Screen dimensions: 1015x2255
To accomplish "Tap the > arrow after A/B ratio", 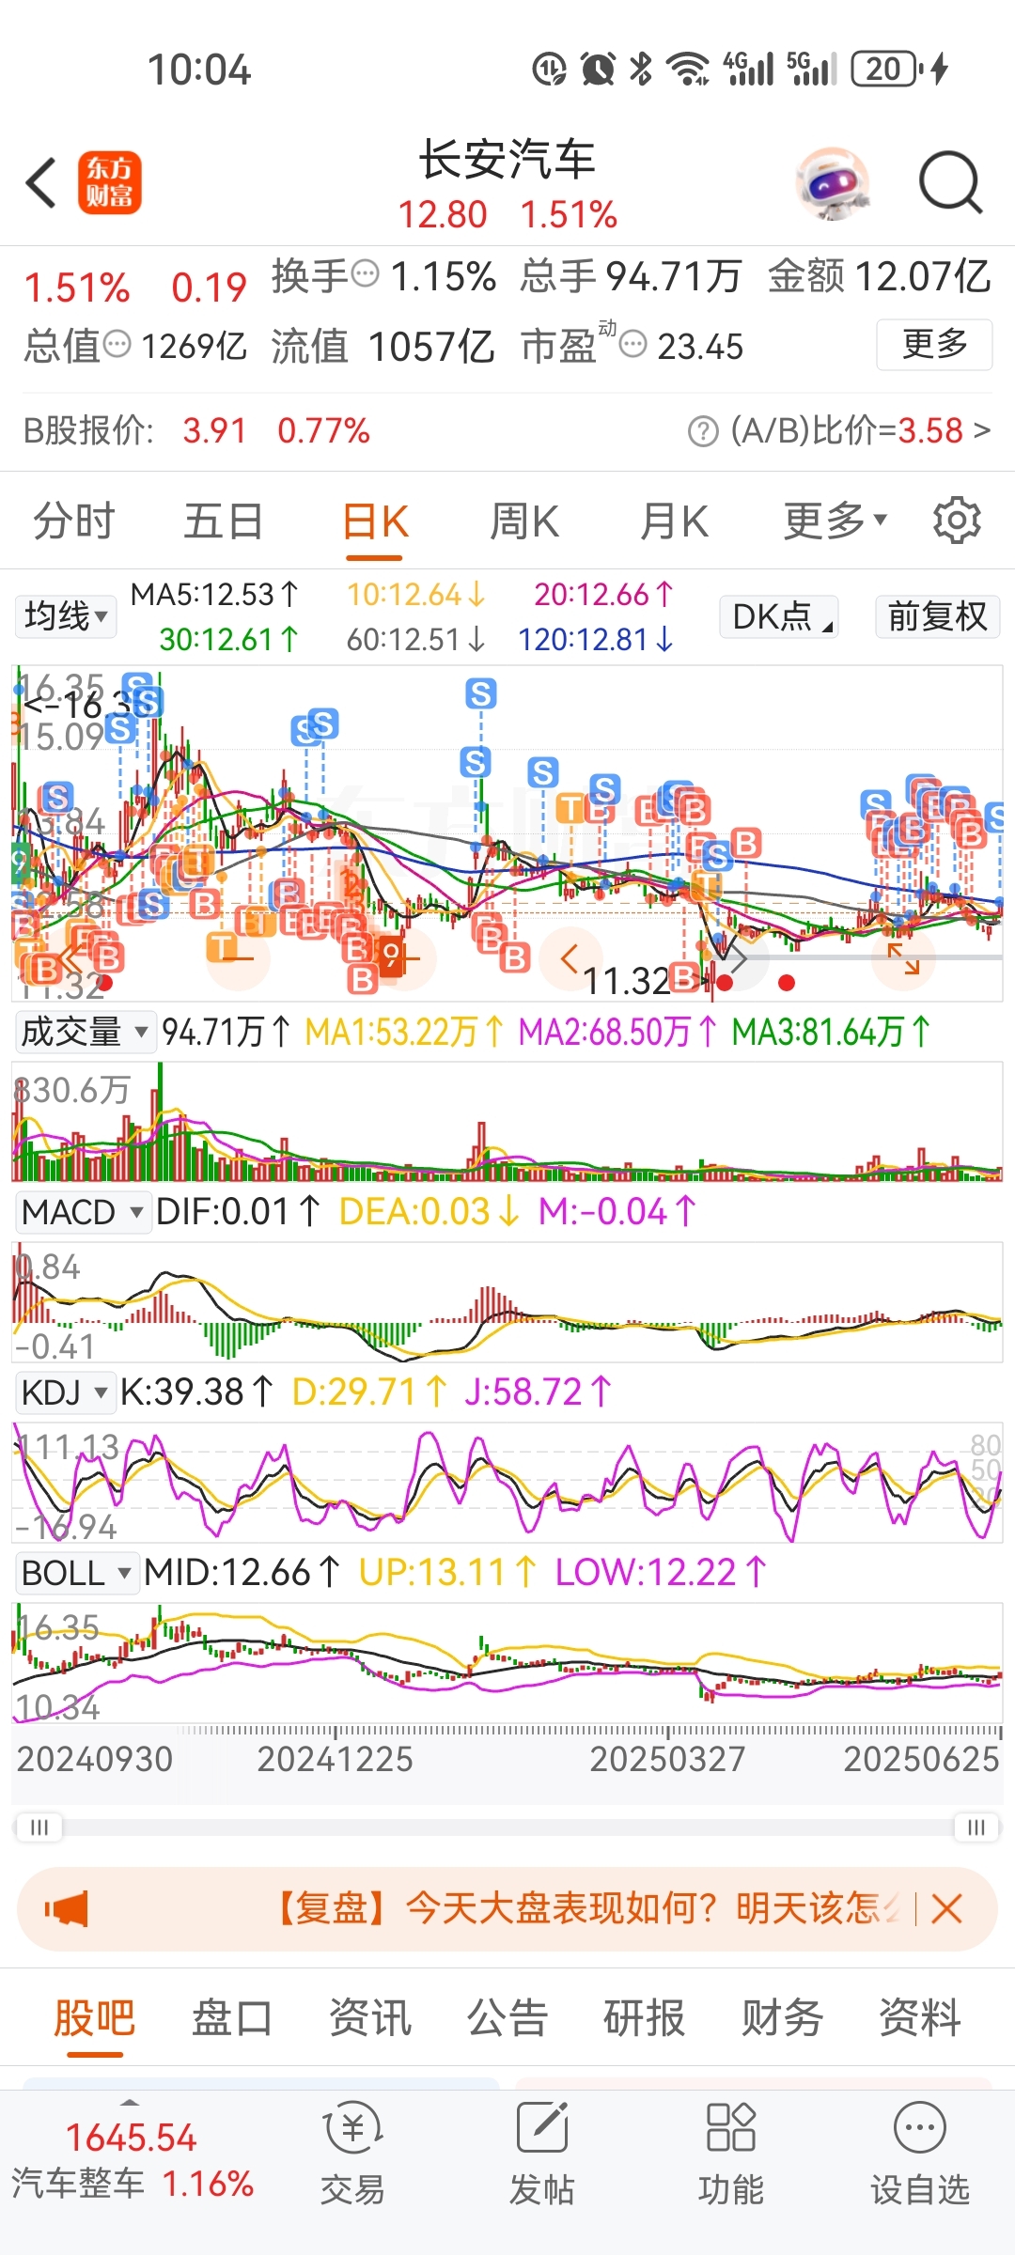I will pos(982,431).
